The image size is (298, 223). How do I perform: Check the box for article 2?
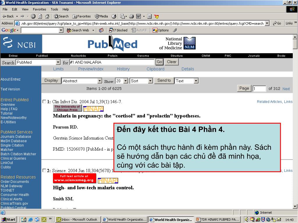44,170
